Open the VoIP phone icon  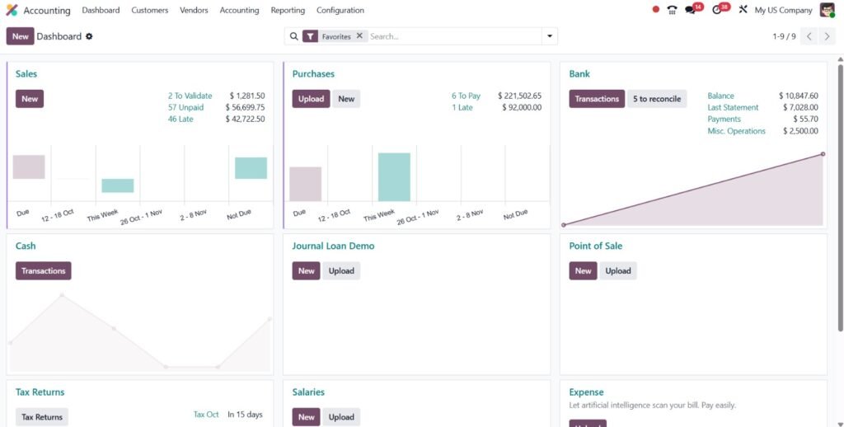point(672,11)
